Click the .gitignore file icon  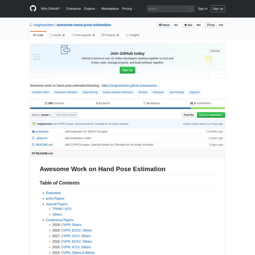coord(33,138)
